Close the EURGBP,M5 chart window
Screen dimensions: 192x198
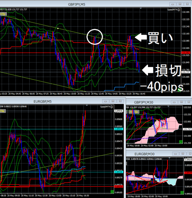(x=120, y=101)
